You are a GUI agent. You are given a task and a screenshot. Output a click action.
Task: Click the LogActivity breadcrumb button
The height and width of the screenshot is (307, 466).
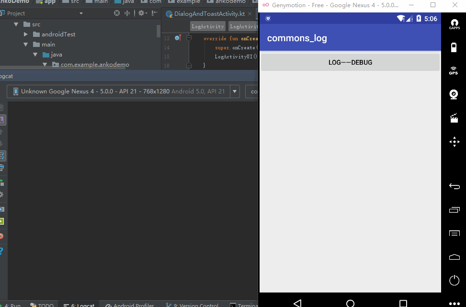[207, 27]
